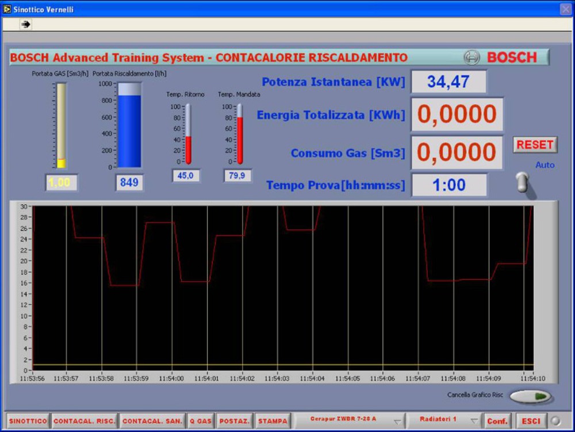
Task: Click the Tempo Prova[hh:mm:ss] label
Action: tap(336, 185)
